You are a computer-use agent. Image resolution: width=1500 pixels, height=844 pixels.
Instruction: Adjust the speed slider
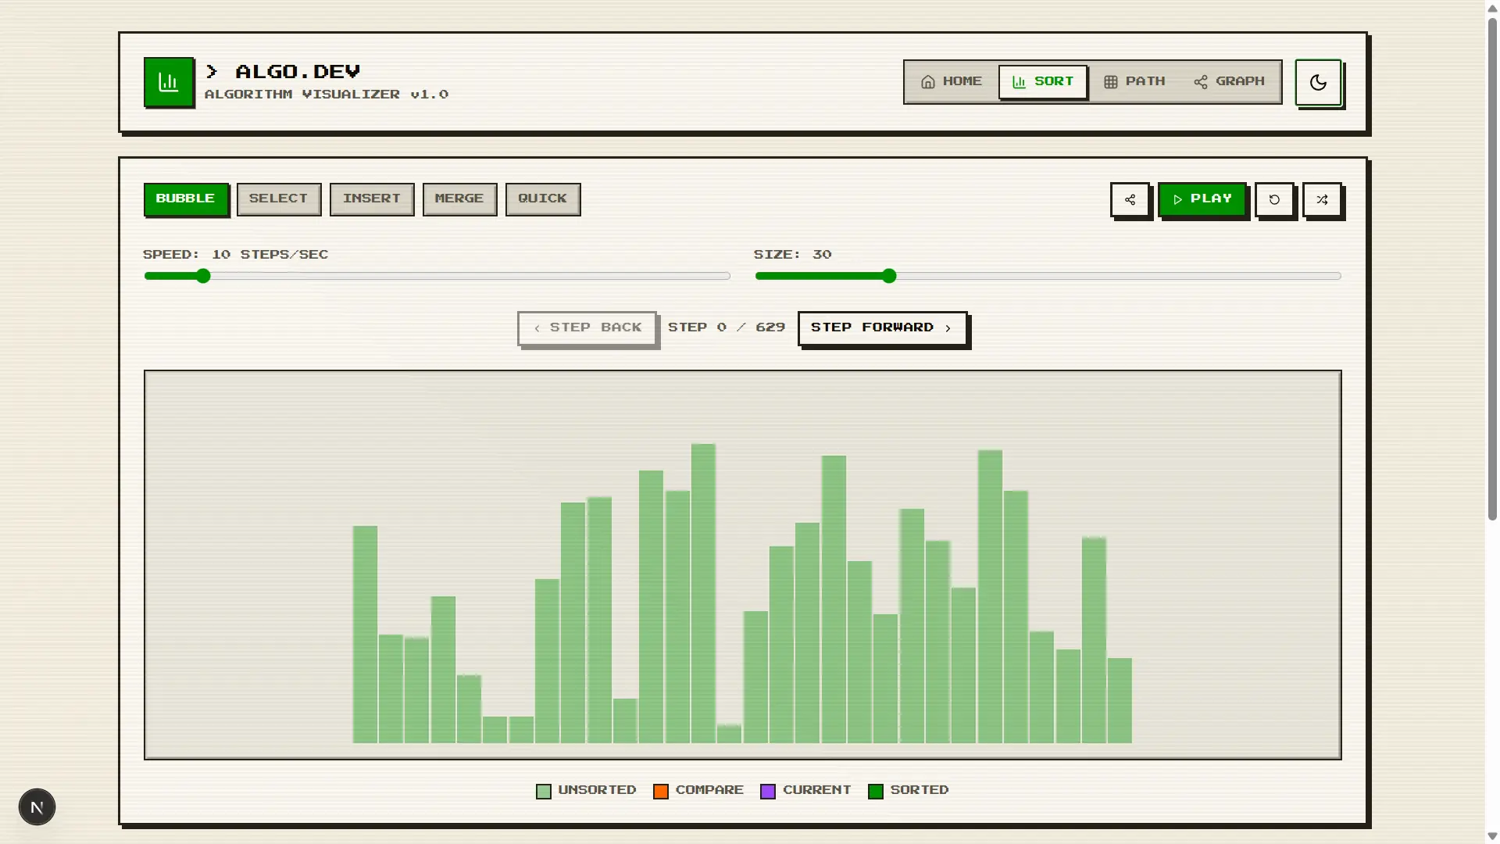(202, 276)
